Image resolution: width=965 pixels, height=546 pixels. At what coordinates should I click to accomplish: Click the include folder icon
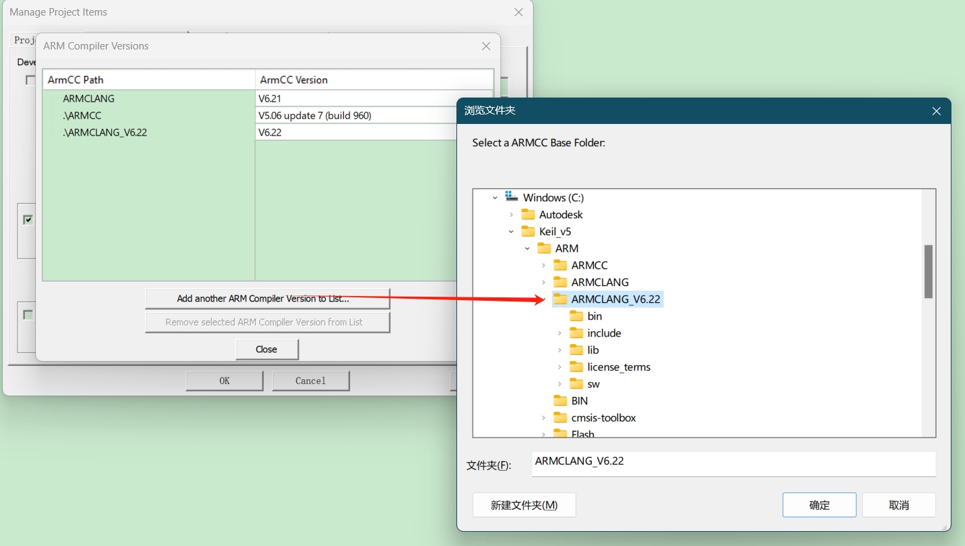576,333
